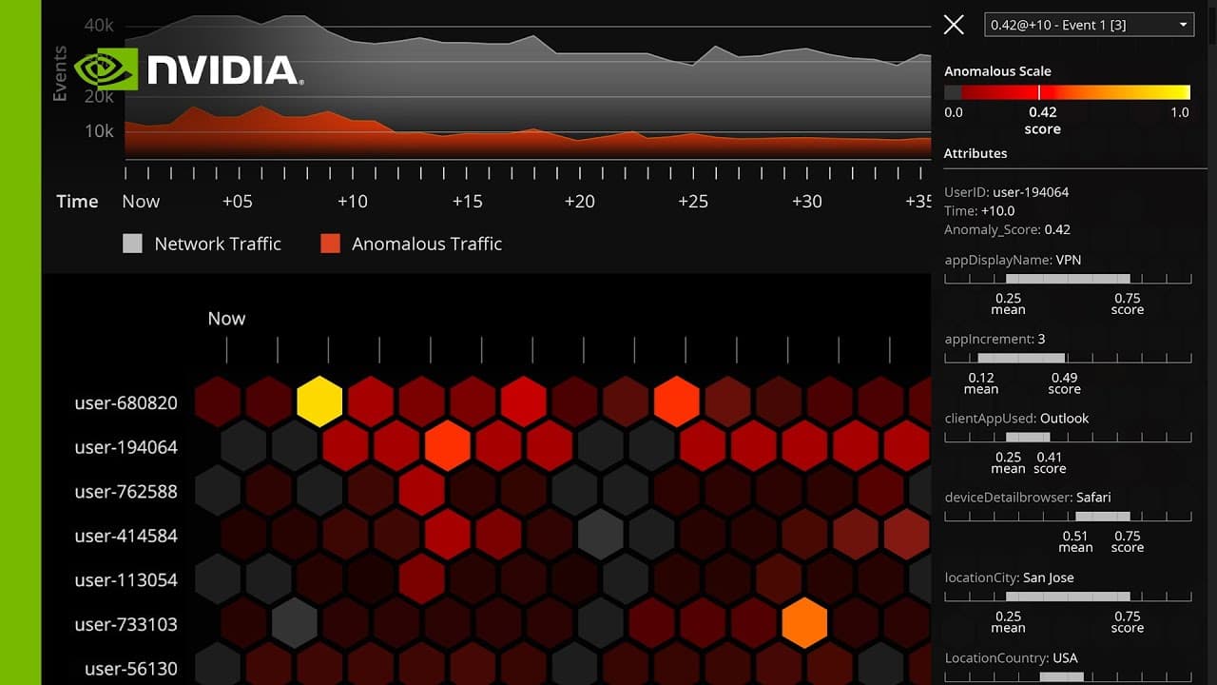Click user-113054 label
1217x685 pixels.
tap(126, 580)
